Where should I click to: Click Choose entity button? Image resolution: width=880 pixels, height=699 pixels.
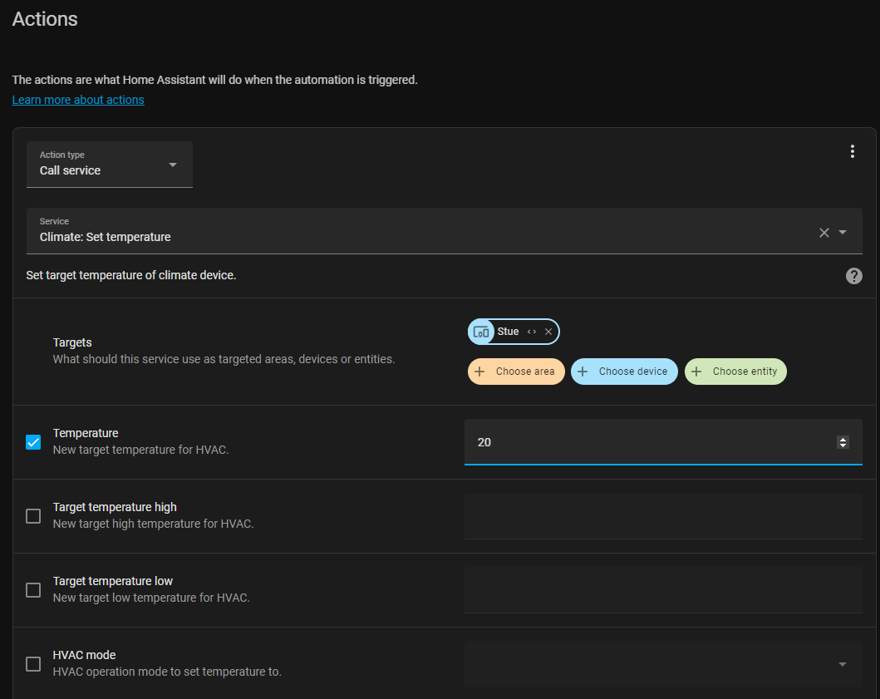click(735, 372)
